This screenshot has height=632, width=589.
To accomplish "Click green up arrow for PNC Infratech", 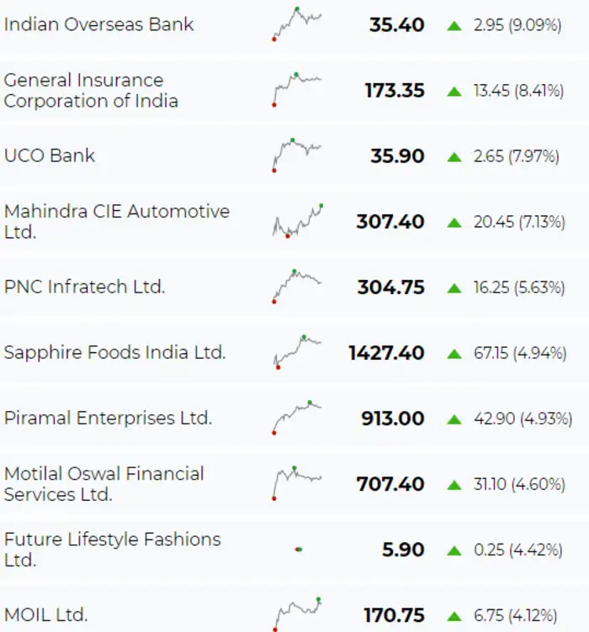I will 455,287.
